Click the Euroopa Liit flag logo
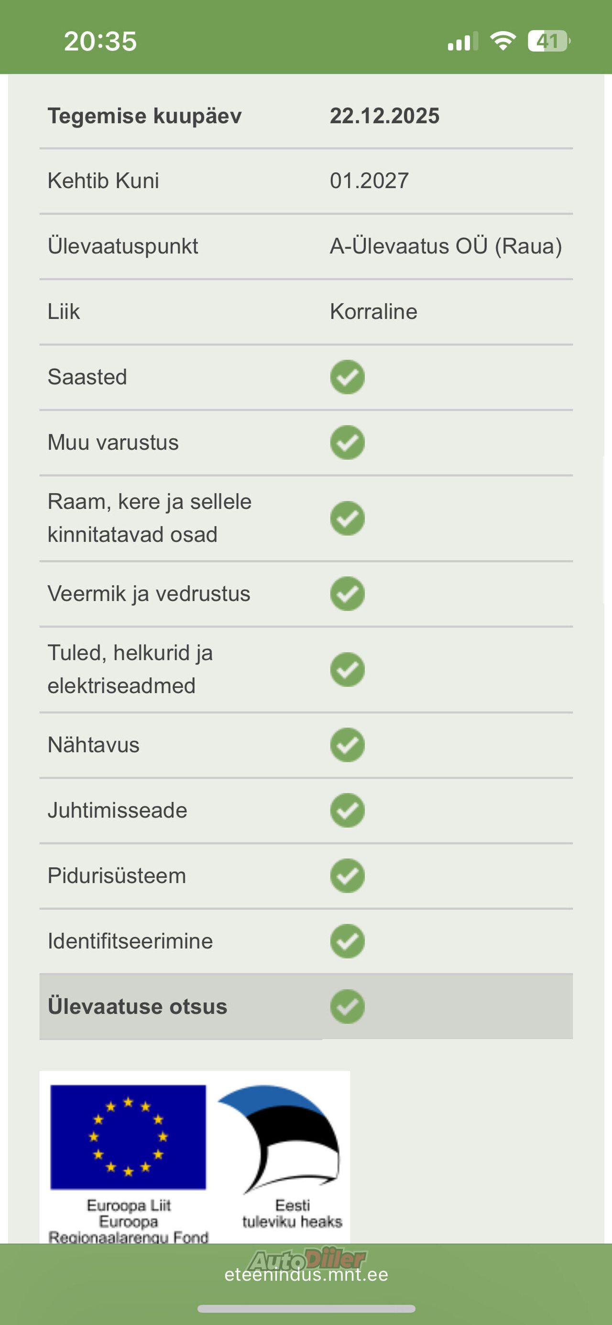Image resolution: width=612 pixels, height=1325 pixels. pos(128,1137)
